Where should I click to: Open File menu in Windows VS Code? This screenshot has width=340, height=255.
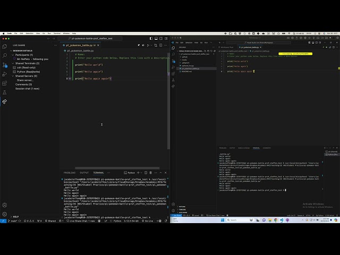[x=177, y=42]
